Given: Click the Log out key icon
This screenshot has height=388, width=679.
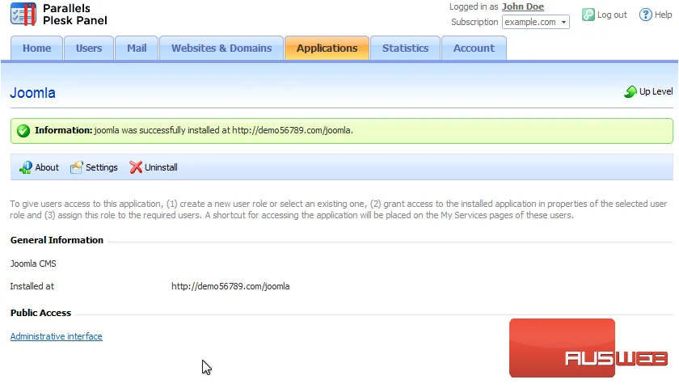Looking at the screenshot, I should click(588, 15).
